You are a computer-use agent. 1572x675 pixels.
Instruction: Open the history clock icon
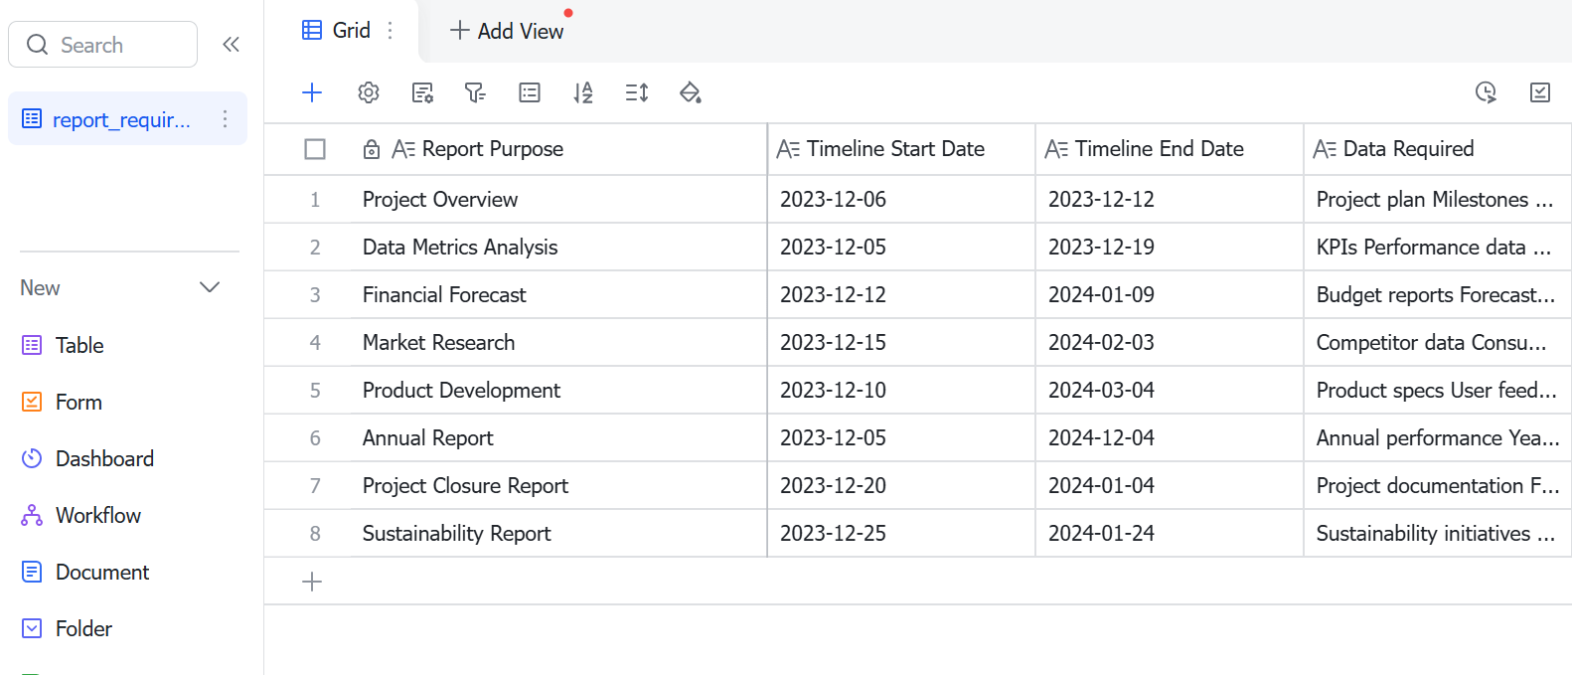(x=1486, y=92)
